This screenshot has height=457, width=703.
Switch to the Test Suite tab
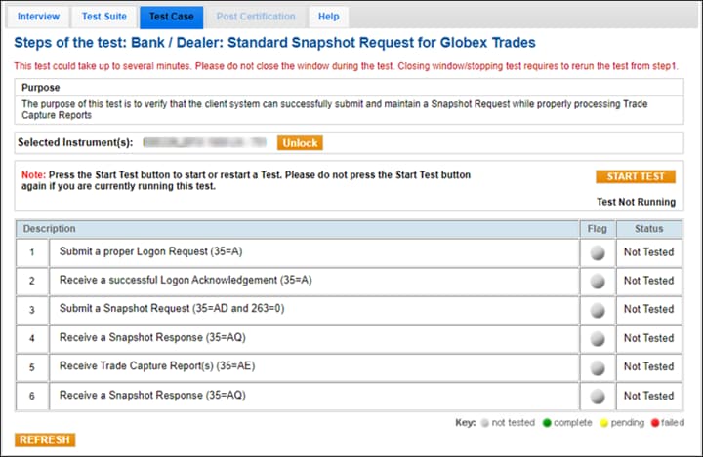click(104, 17)
